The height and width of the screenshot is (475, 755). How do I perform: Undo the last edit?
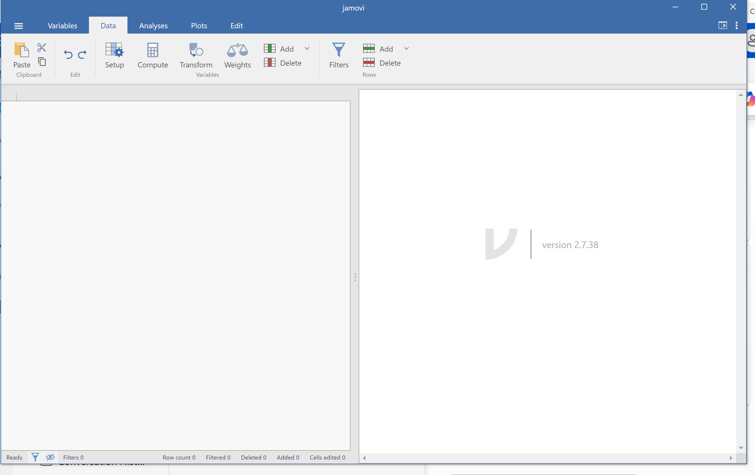tap(68, 55)
